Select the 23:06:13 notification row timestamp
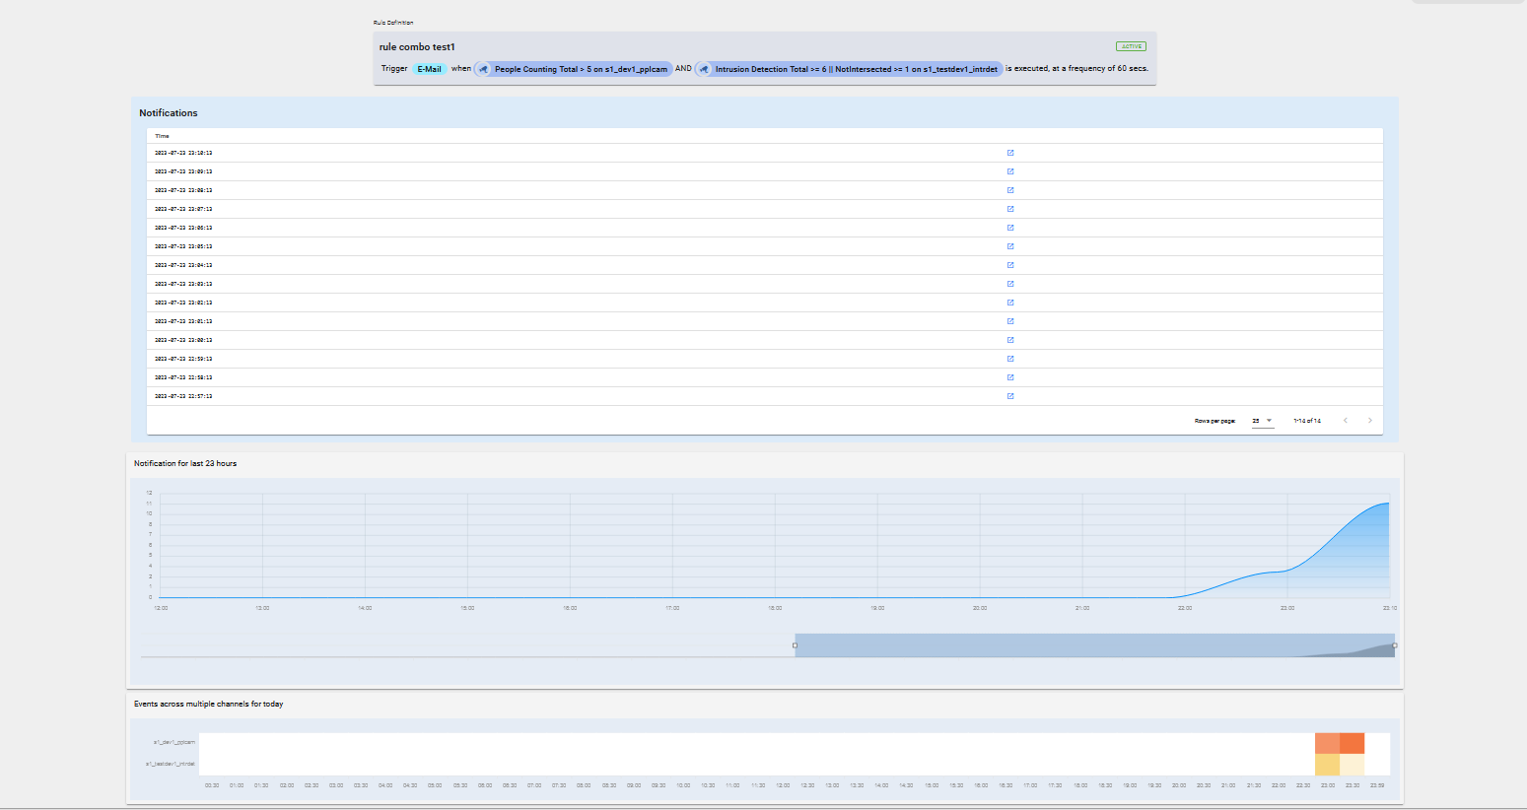The width and height of the screenshot is (1527, 810). (183, 228)
